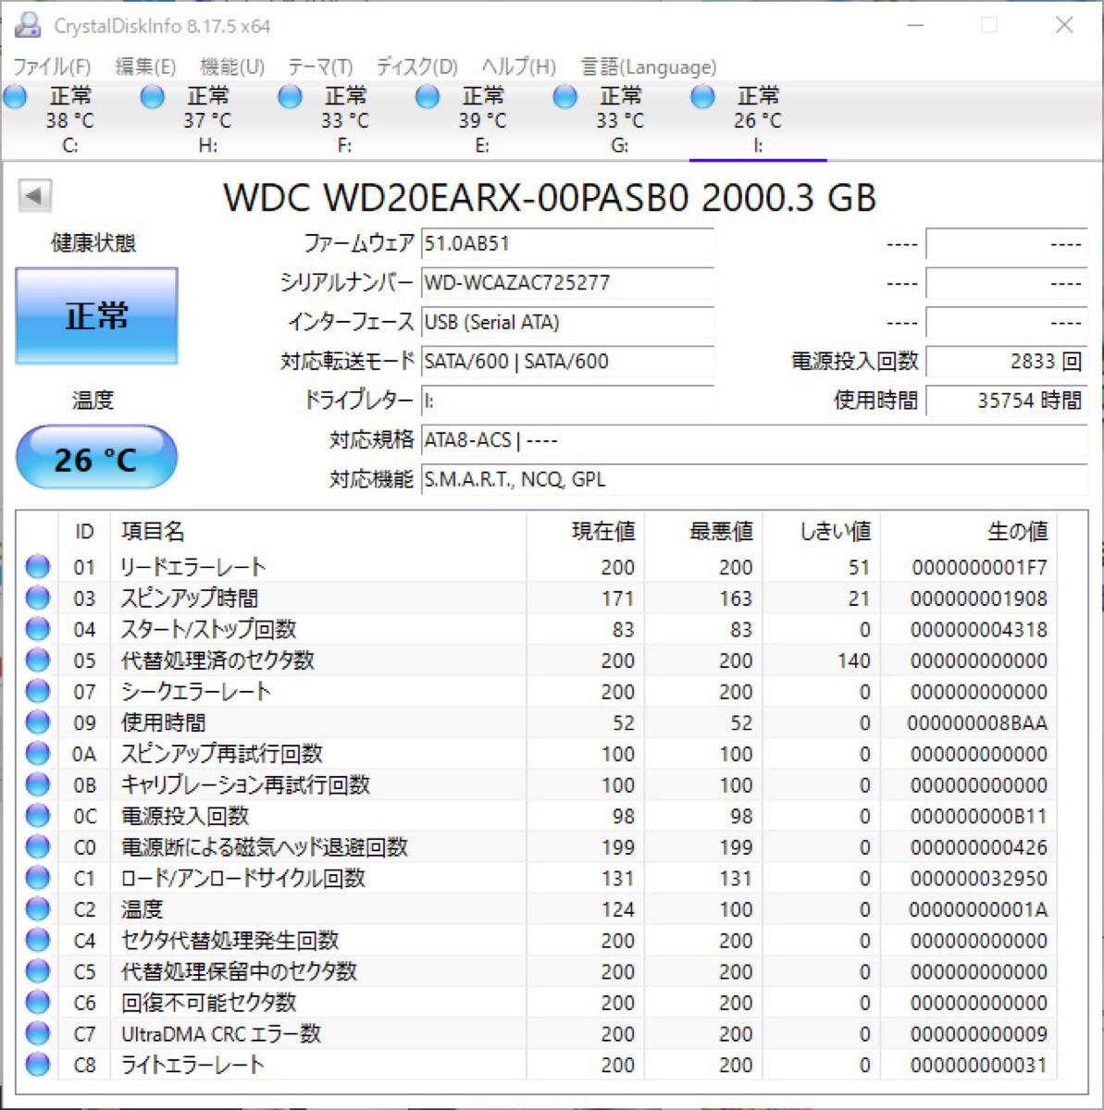The height and width of the screenshot is (1110, 1104).
Task: Click the 生の値 column header
Action: [1018, 532]
